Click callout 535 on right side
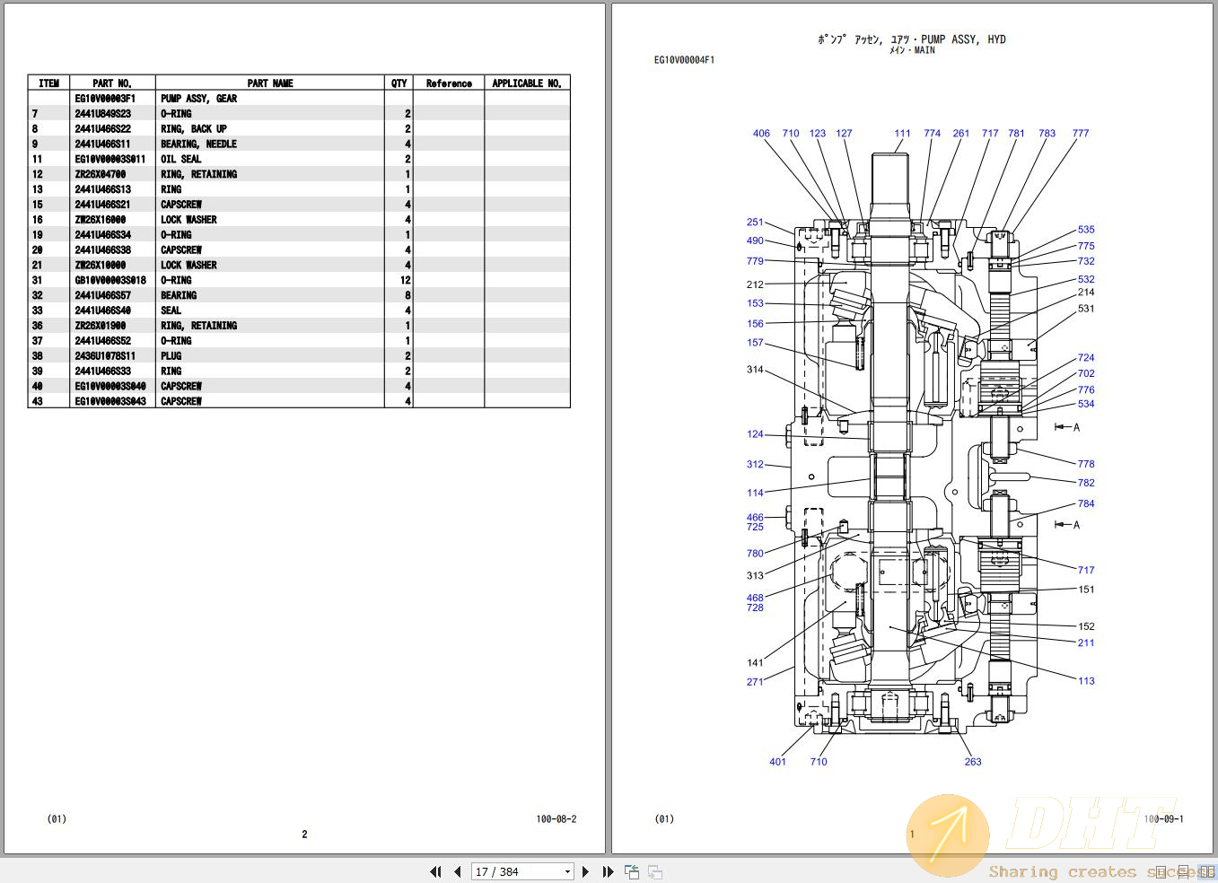Image resolution: width=1218 pixels, height=883 pixels. click(x=1086, y=230)
